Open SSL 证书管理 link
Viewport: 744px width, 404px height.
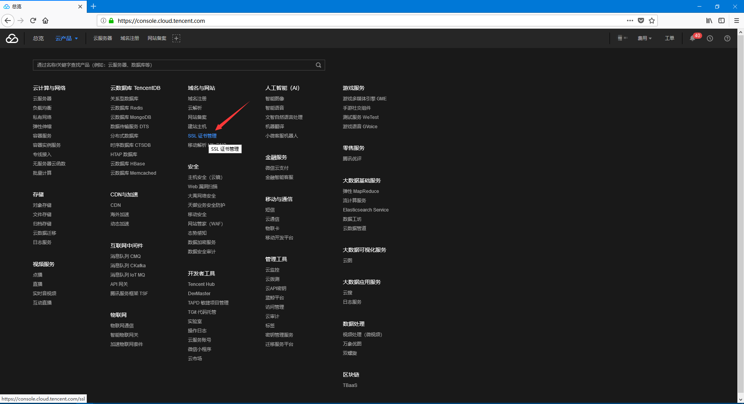coord(202,136)
